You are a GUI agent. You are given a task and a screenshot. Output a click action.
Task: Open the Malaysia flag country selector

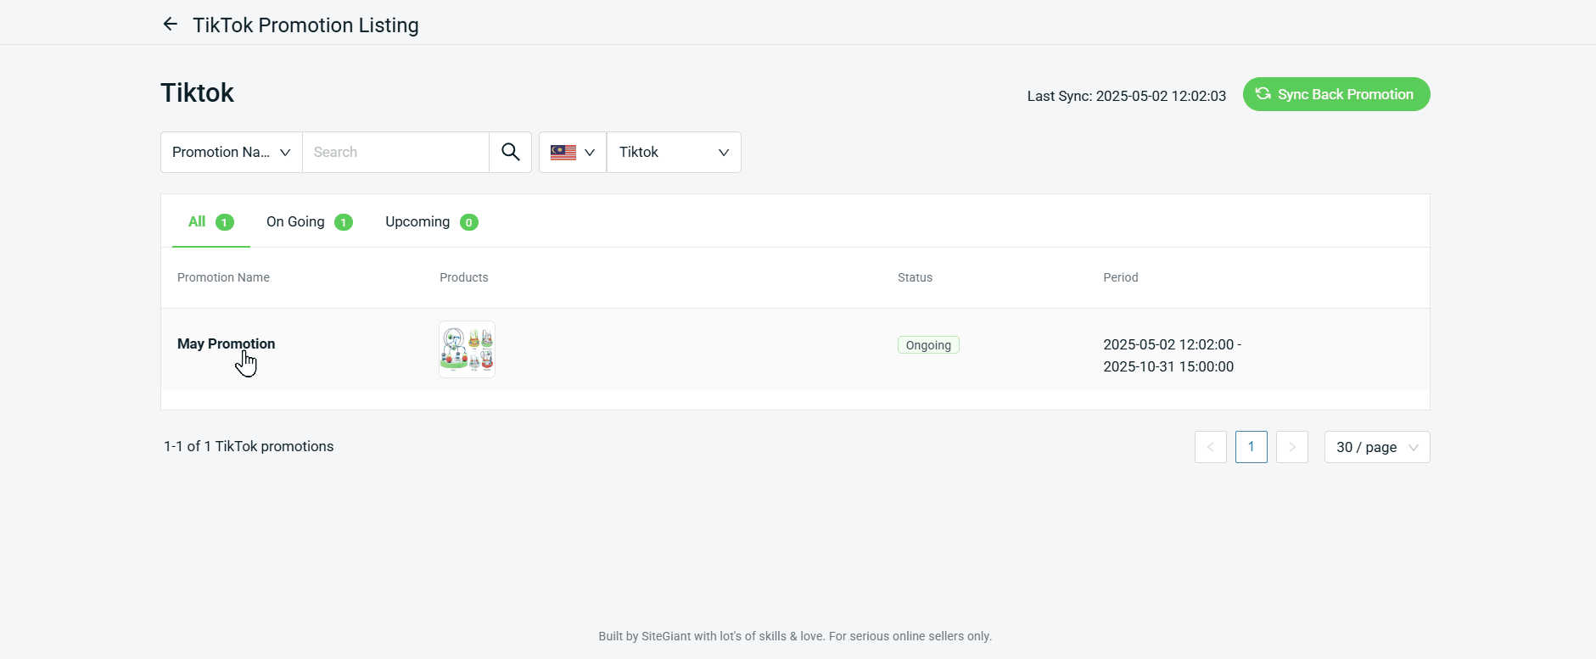pyautogui.click(x=573, y=152)
